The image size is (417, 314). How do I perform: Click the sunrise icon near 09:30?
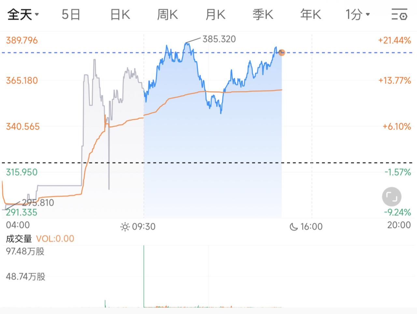125,226
